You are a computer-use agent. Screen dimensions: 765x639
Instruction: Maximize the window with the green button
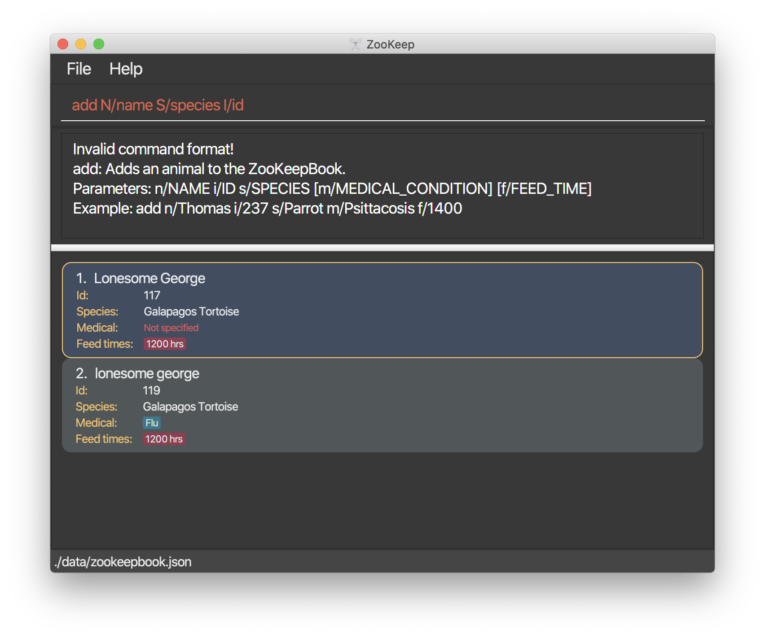point(99,44)
